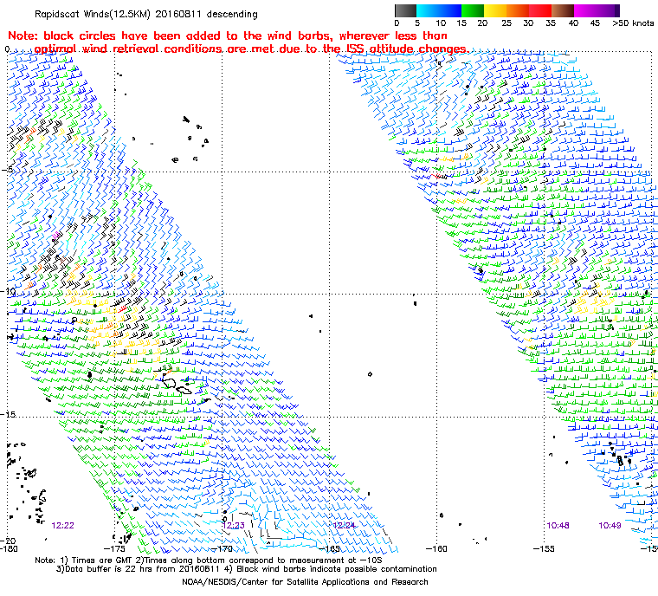The image size is (658, 596).
Task: Click the 'NOAA/NESDIS/Center for Satellite Applications and Research' credit
Action: pos(305,582)
